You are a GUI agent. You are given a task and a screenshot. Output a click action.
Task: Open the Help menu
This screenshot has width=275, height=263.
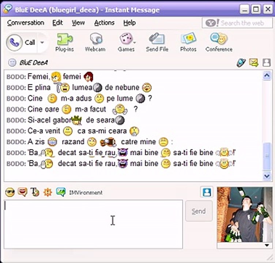(129, 23)
